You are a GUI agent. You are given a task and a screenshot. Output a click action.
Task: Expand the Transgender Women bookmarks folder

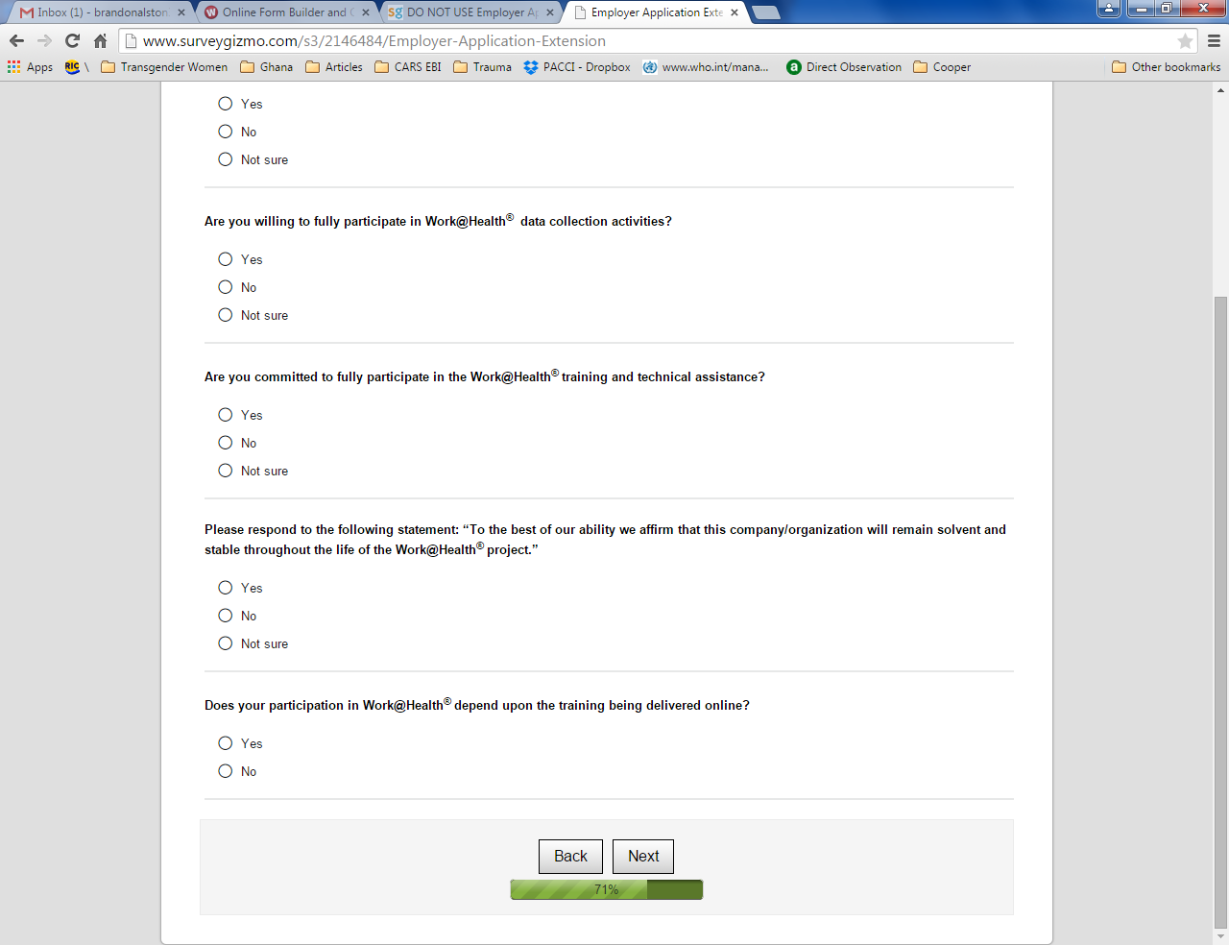[164, 67]
